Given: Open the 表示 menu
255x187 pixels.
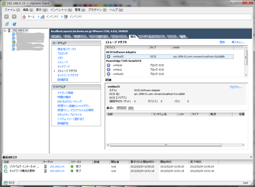Looking at the screenshot, I should tap(42, 10).
